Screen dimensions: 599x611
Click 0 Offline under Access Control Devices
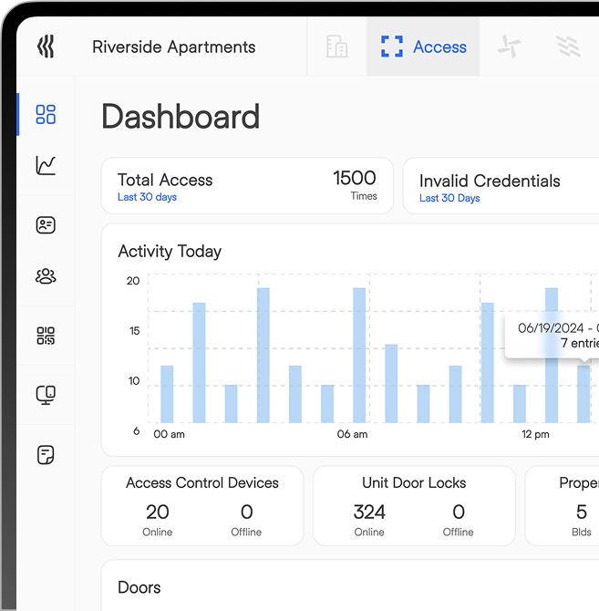[246, 518]
